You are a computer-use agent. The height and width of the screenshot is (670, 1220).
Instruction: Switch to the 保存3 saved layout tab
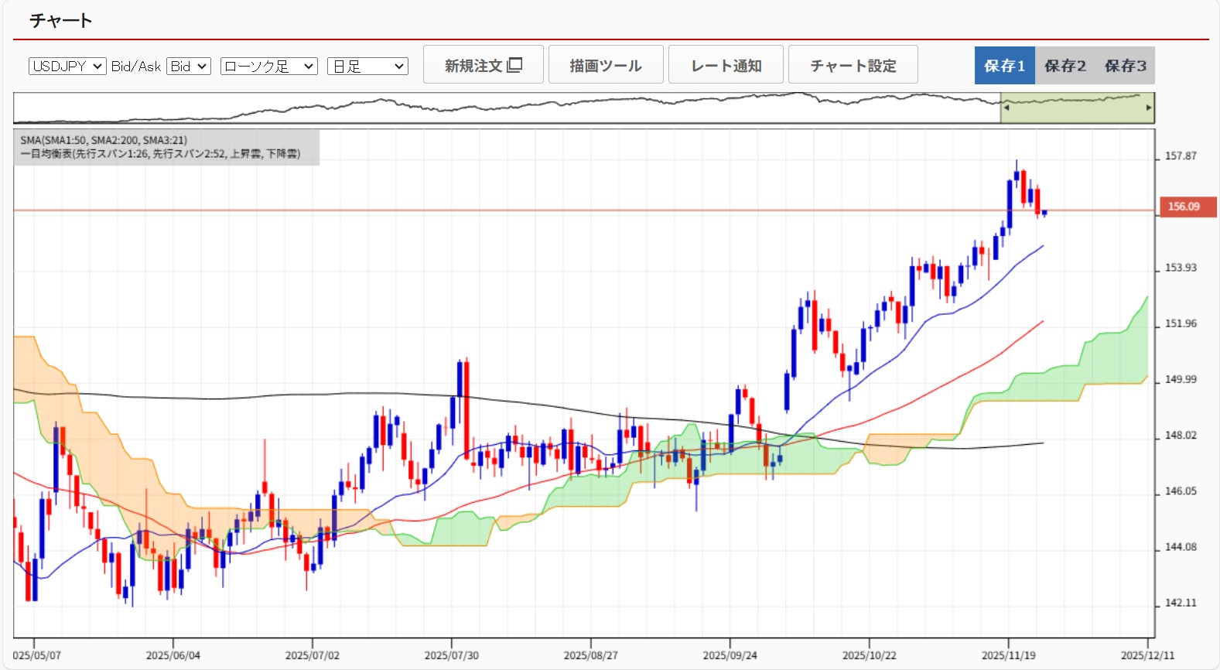coord(1125,66)
